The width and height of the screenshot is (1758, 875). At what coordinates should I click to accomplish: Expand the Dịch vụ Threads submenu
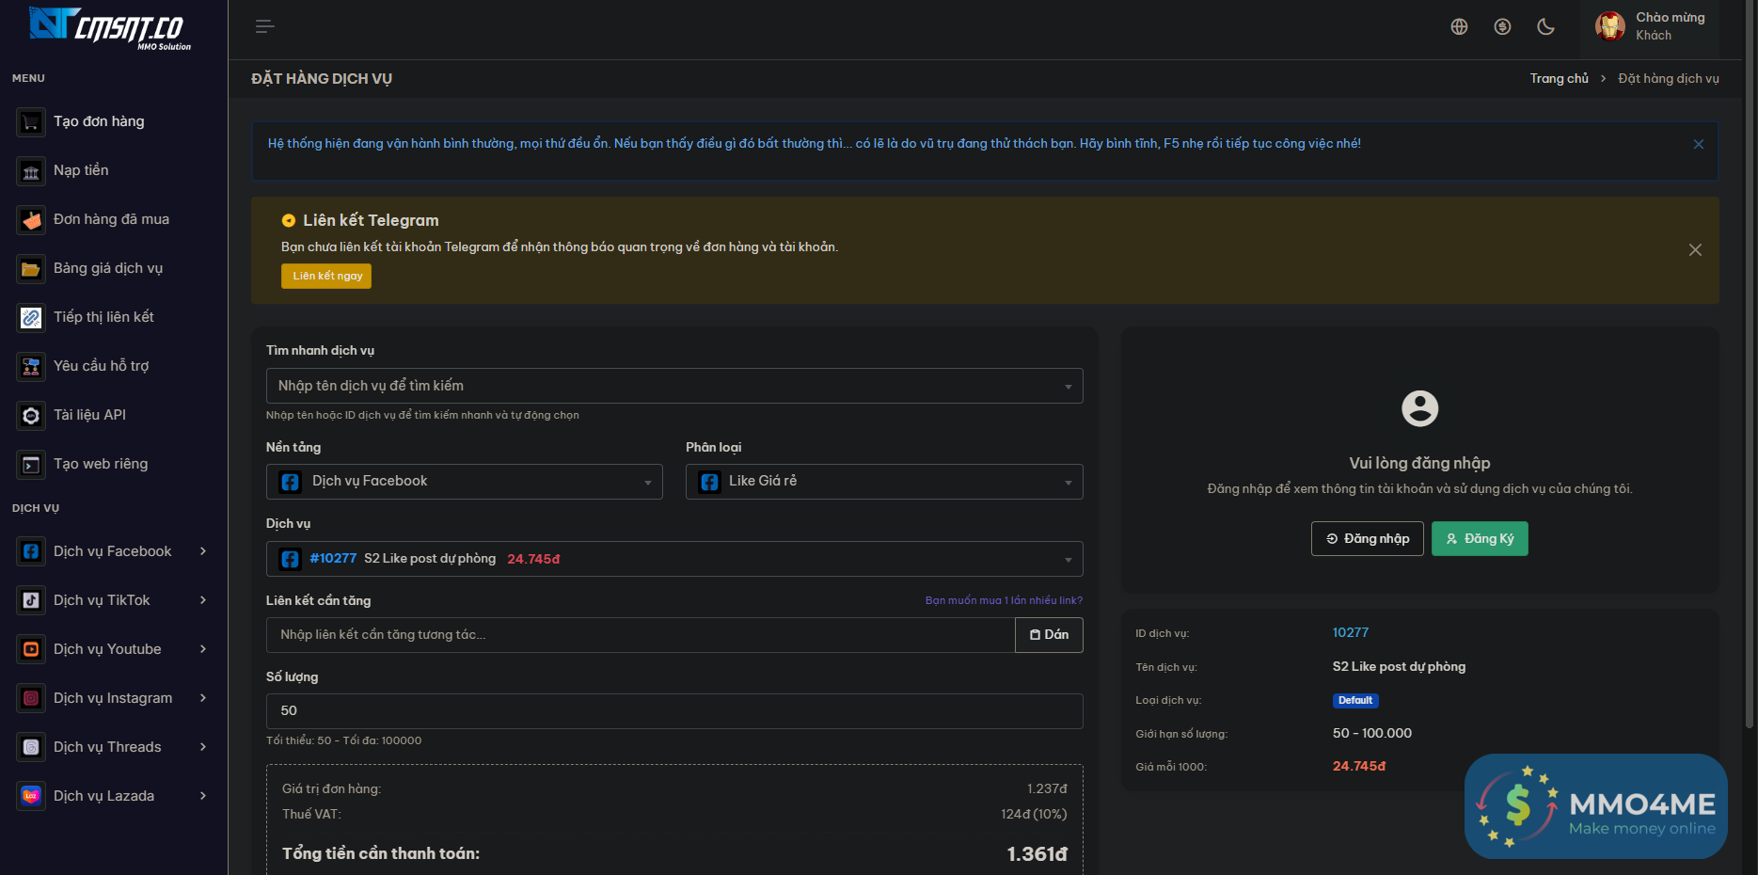(x=203, y=747)
